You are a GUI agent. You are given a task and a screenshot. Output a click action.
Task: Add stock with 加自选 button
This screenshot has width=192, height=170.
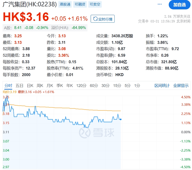coord(179,4)
